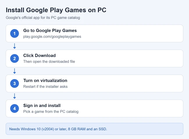Click the 'Go to Google Play Games' step title
Screen dimensions: 189x139
tap(50, 31)
